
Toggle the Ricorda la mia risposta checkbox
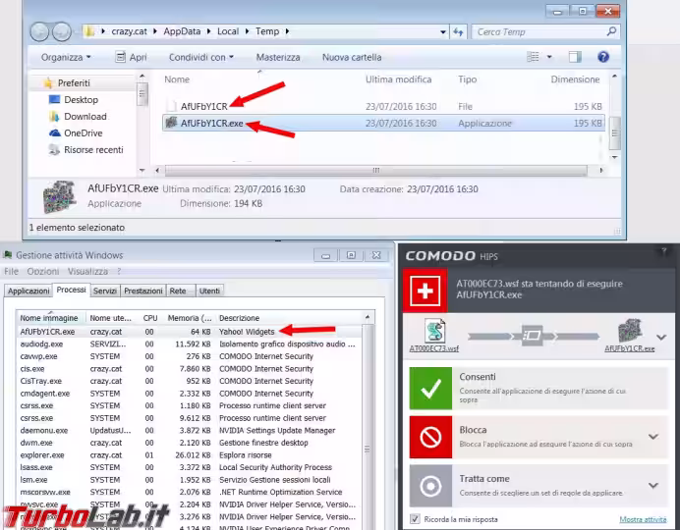pos(415,518)
